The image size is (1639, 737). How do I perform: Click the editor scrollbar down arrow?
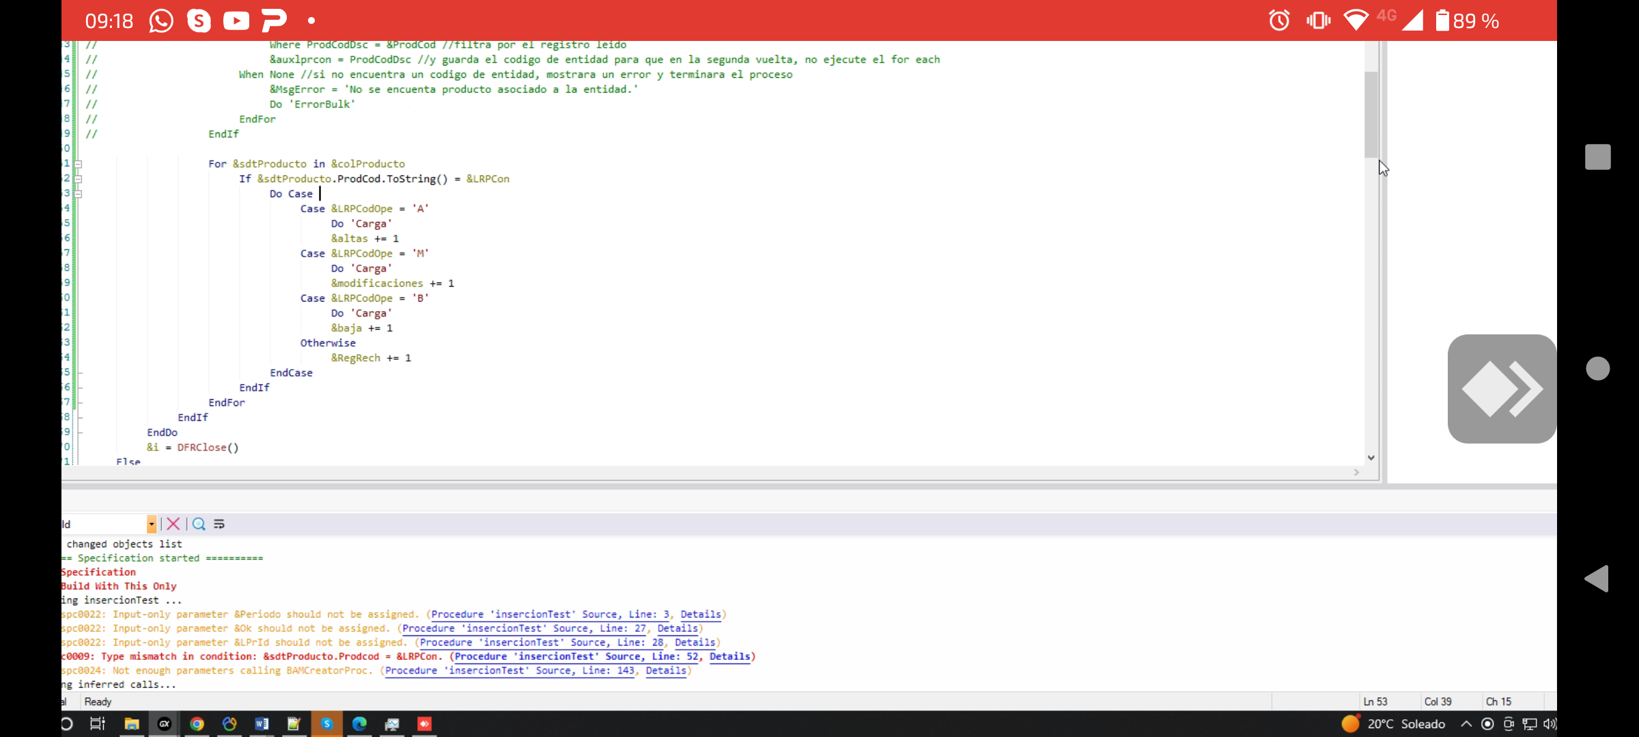tap(1371, 458)
